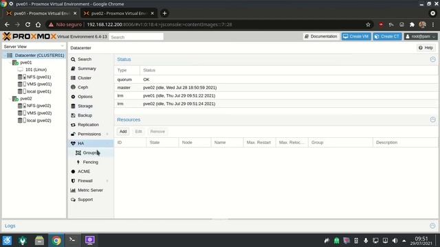Select Datacenter (CLUSTER01) in tree

(x=40, y=56)
